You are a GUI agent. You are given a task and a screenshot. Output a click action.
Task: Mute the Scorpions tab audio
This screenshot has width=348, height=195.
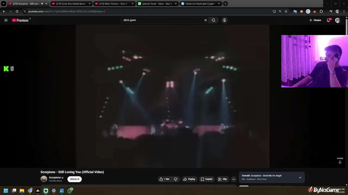[x=42, y=4]
